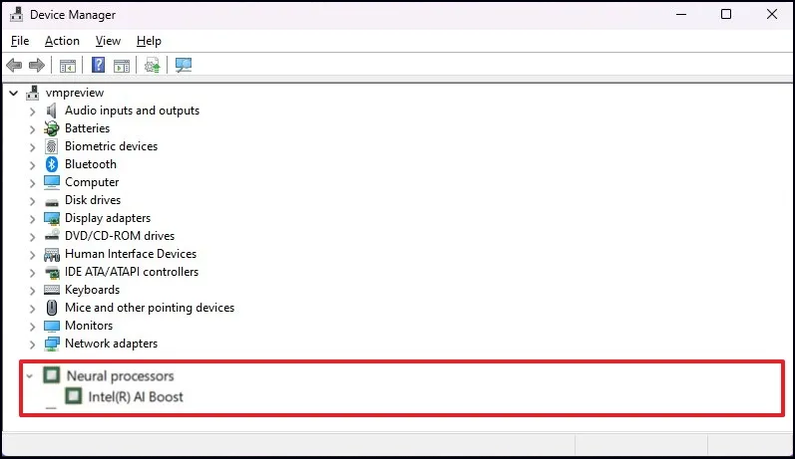Expand the Display adapters chevron
The width and height of the screenshot is (795, 459).
pyautogui.click(x=33, y=219)
